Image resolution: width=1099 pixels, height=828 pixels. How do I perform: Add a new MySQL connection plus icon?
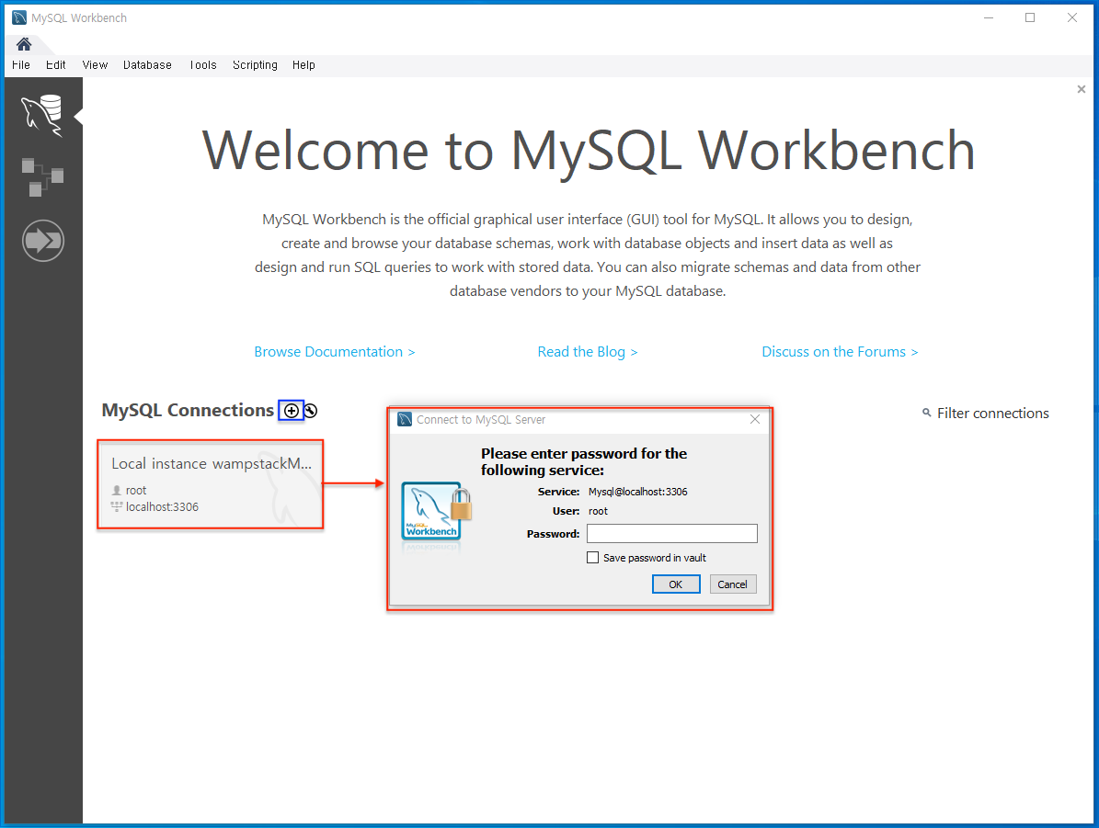[x=292, y=411]
